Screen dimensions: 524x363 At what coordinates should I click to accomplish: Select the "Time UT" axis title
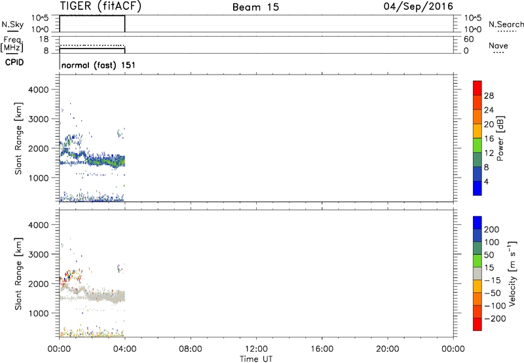click(256, 359)
